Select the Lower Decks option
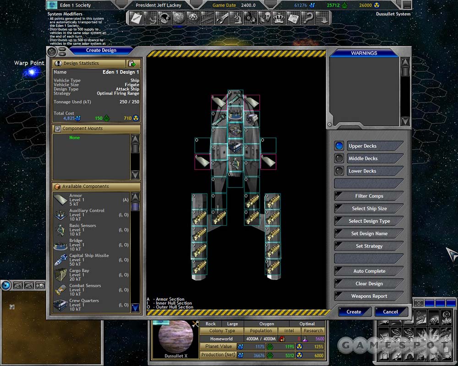458x366 pixels. point(339,171)
